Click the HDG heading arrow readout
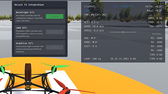Screen dimensions: 168x94 90,38
